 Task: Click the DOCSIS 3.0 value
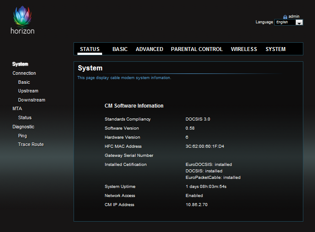[198, 119]
